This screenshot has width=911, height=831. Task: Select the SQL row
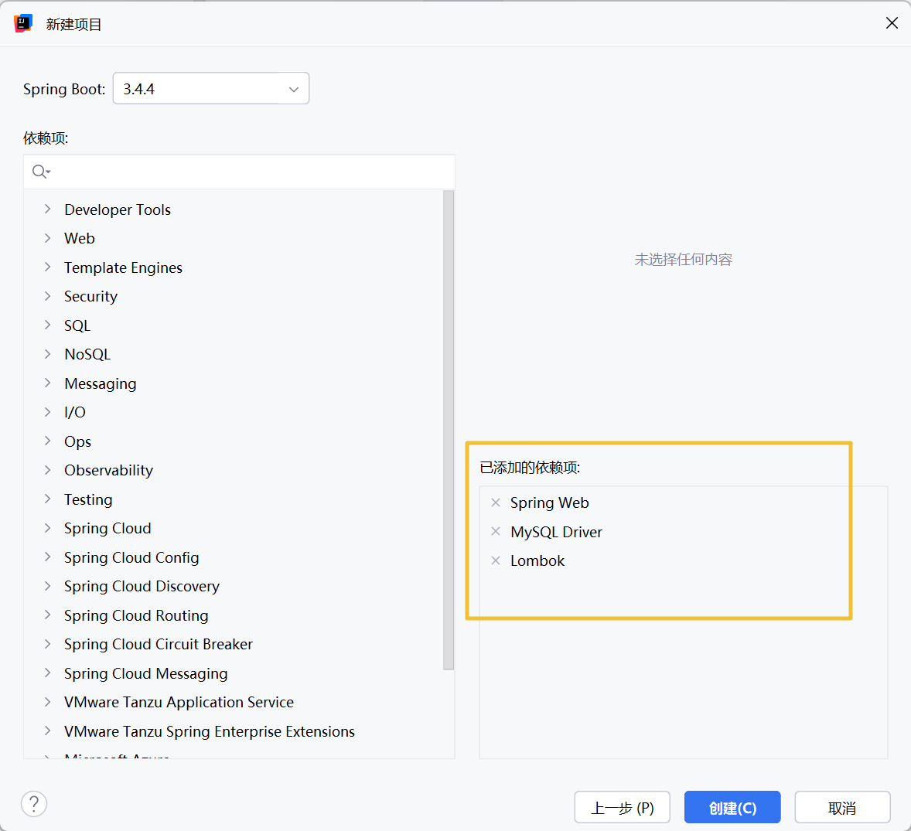pos(234,325)
